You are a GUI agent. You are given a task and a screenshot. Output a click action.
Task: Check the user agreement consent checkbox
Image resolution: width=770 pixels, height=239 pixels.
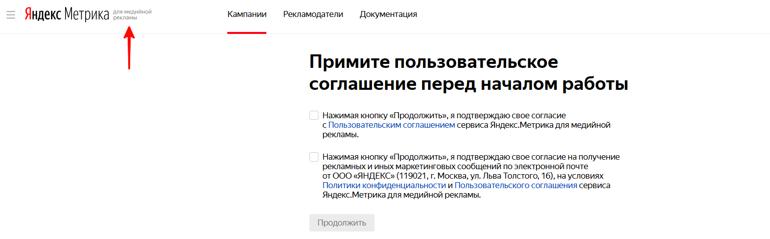pyautogui.click(x=314, y=115)
